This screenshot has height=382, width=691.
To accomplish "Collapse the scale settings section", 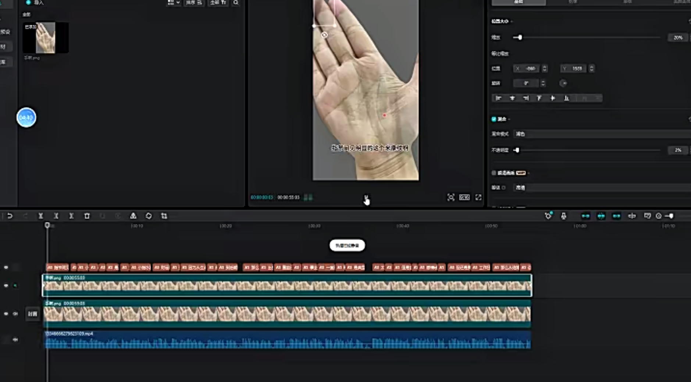I will coord(512,21).
